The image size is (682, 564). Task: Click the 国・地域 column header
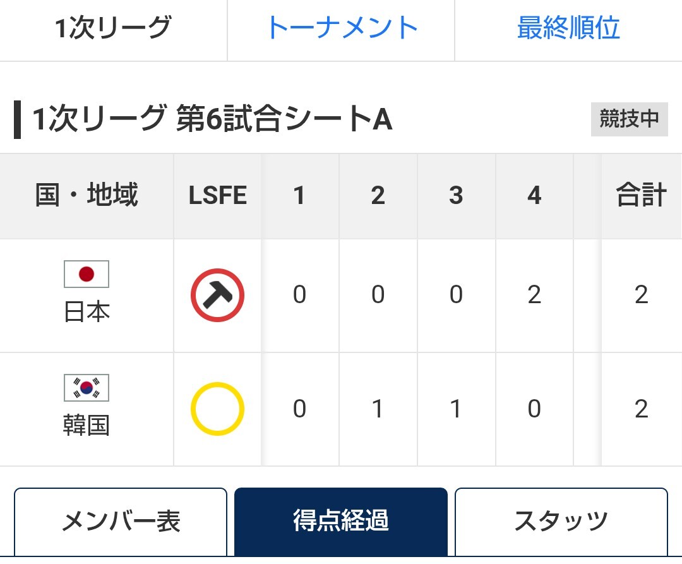[x=87, y=196]
